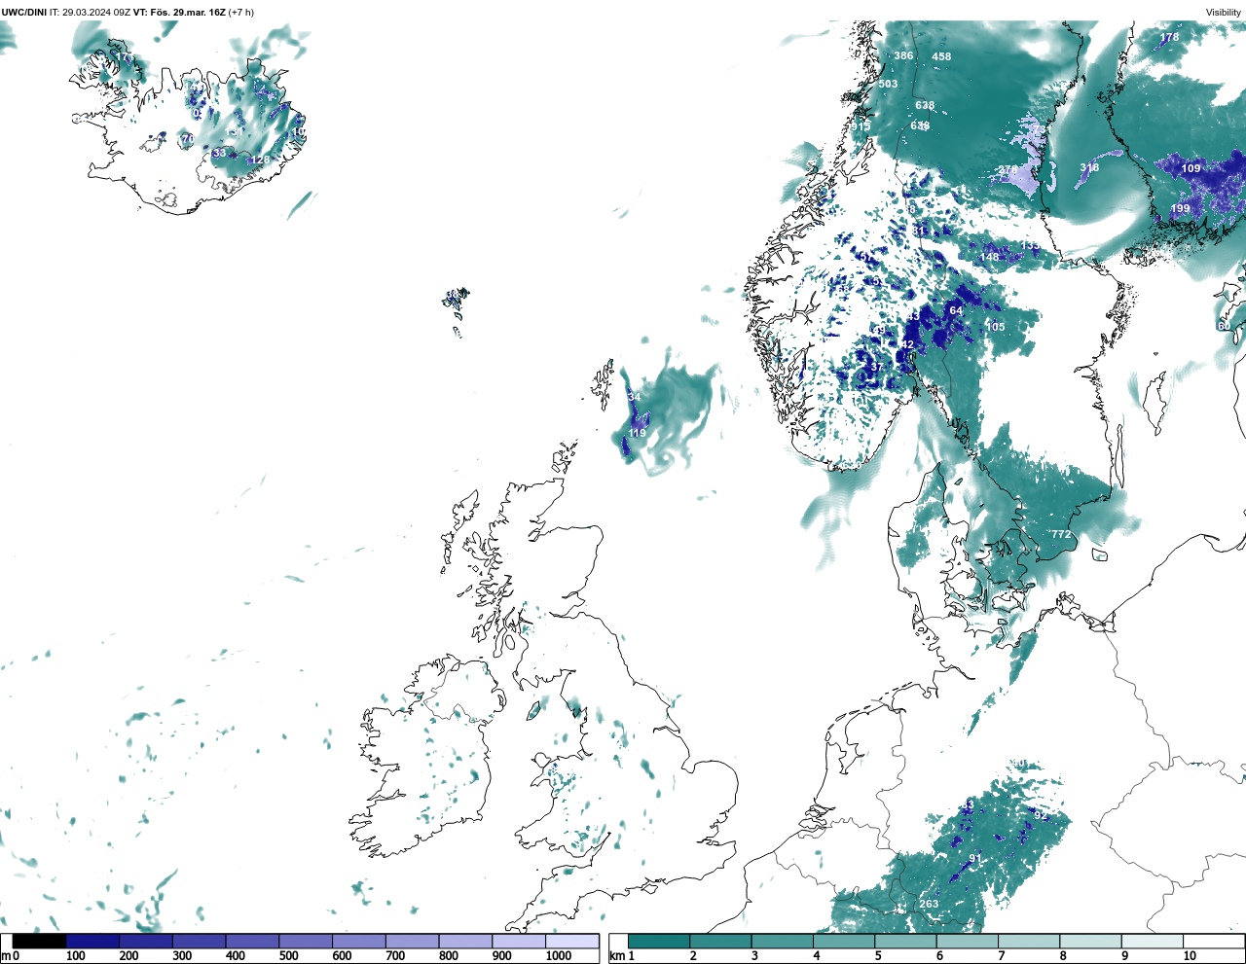Screen dimensions: 1246x964
Task: Click the 92 value over Germany
Action: [x=1041, y=815]
